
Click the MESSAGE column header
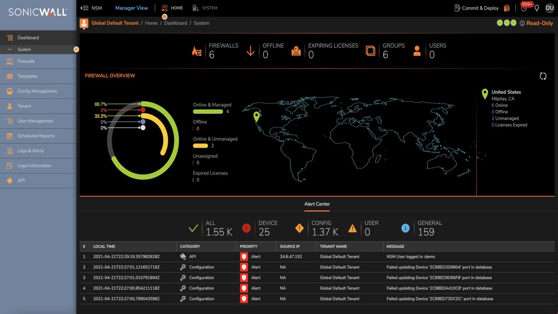tap(395, 246)
